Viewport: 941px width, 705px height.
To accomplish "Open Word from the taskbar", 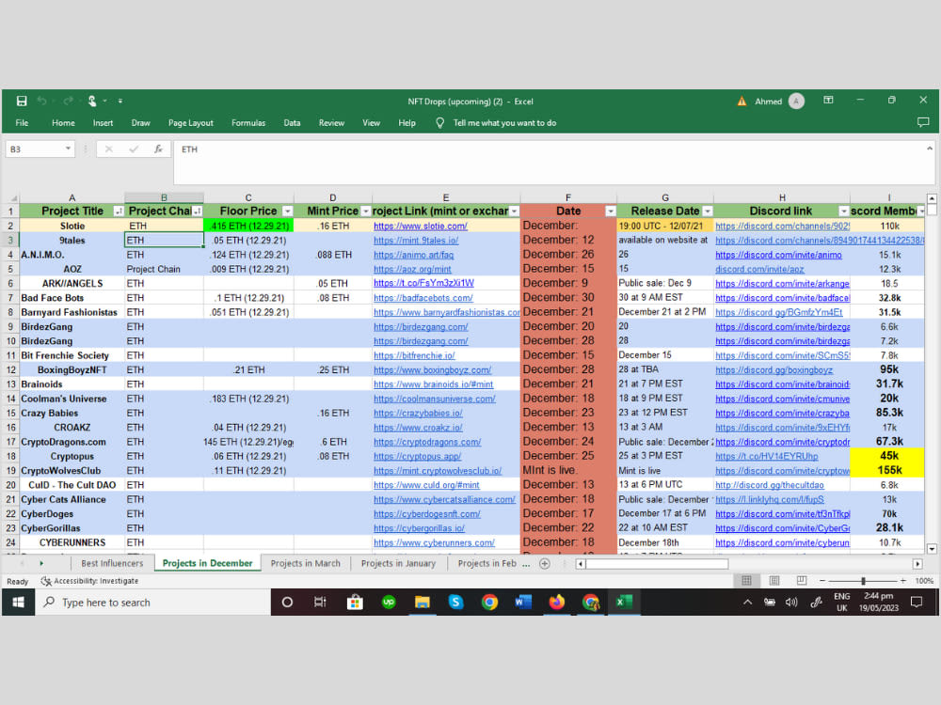I will 522,602.
